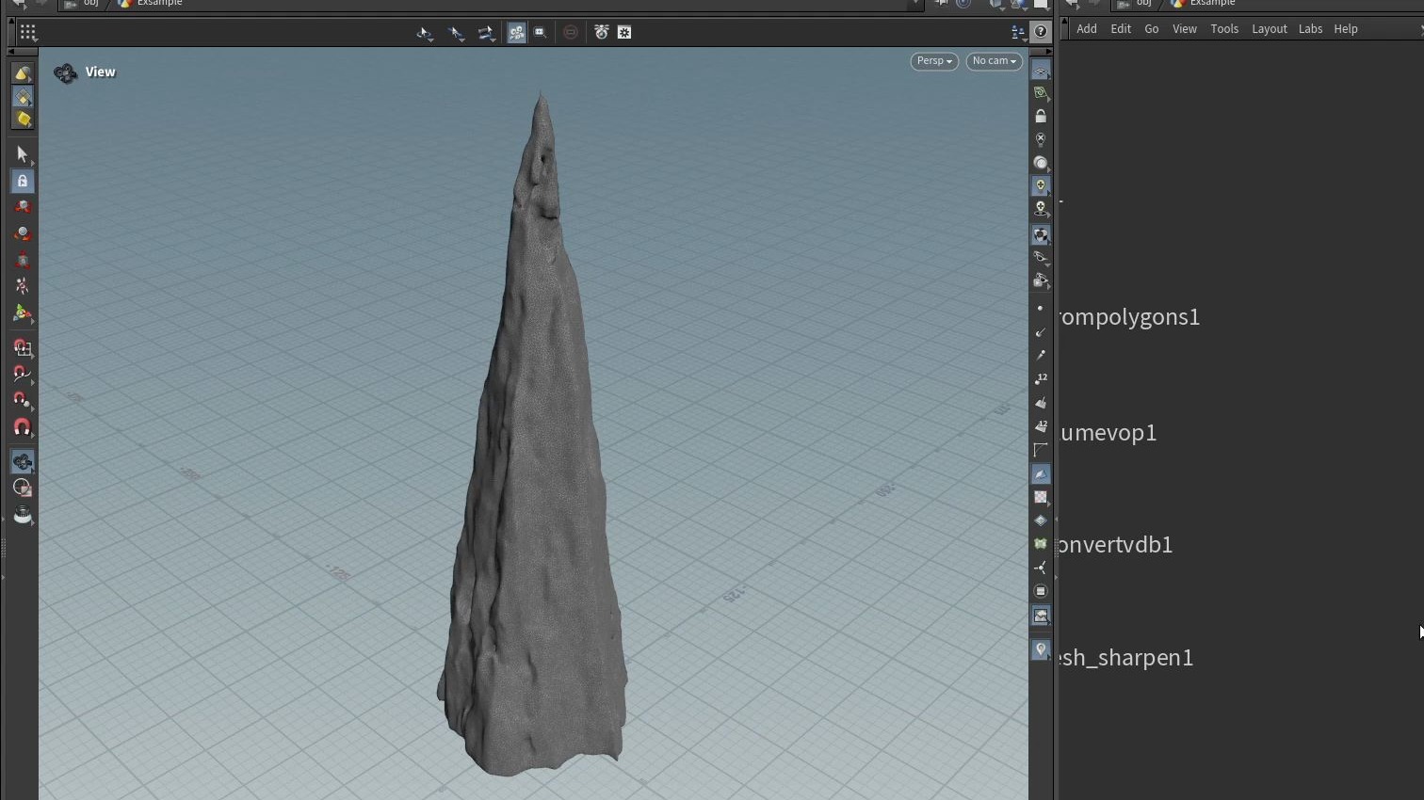Open the selection filter arrow dropdown
This screenshot has width=1424, height=800.
pyautogui.click(x=457, y=33)
